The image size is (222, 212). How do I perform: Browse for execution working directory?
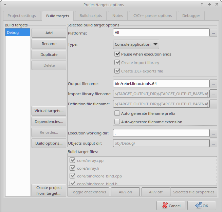[213, 133]
